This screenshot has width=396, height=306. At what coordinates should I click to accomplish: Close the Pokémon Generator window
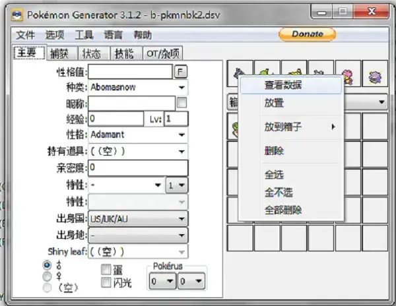(371, 12)
